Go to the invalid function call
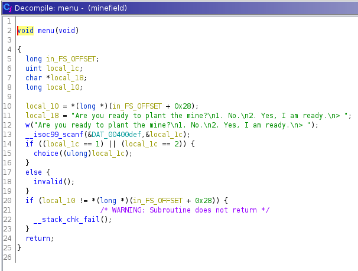This screenshot has width=358, height=271. pos(47,181)
